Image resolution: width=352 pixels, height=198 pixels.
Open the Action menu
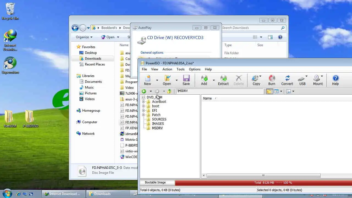click(x=167, y=69)
